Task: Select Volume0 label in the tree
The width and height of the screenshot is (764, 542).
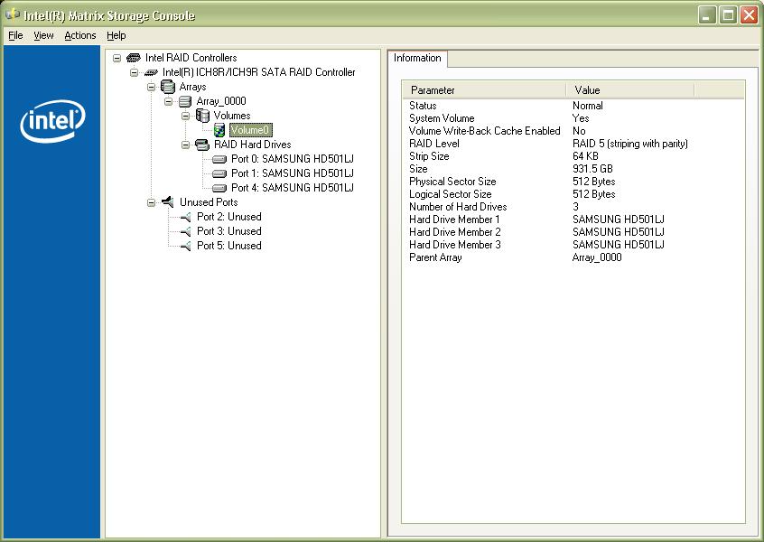Action: tap(250, 130)
